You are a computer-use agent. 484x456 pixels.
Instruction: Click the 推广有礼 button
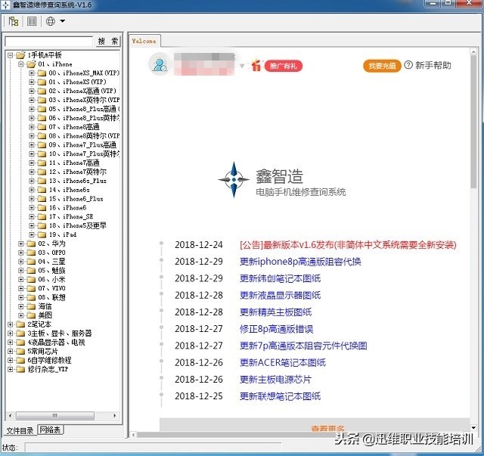point(284,66)
